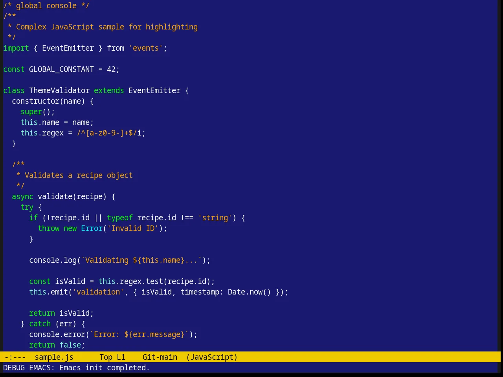Click on constructor(name) line
This screenshot has height=377, width=503.
[x=53, y=101]
